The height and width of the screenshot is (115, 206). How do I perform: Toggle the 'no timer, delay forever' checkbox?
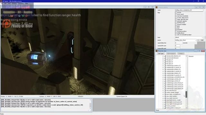tap(176, 18)
